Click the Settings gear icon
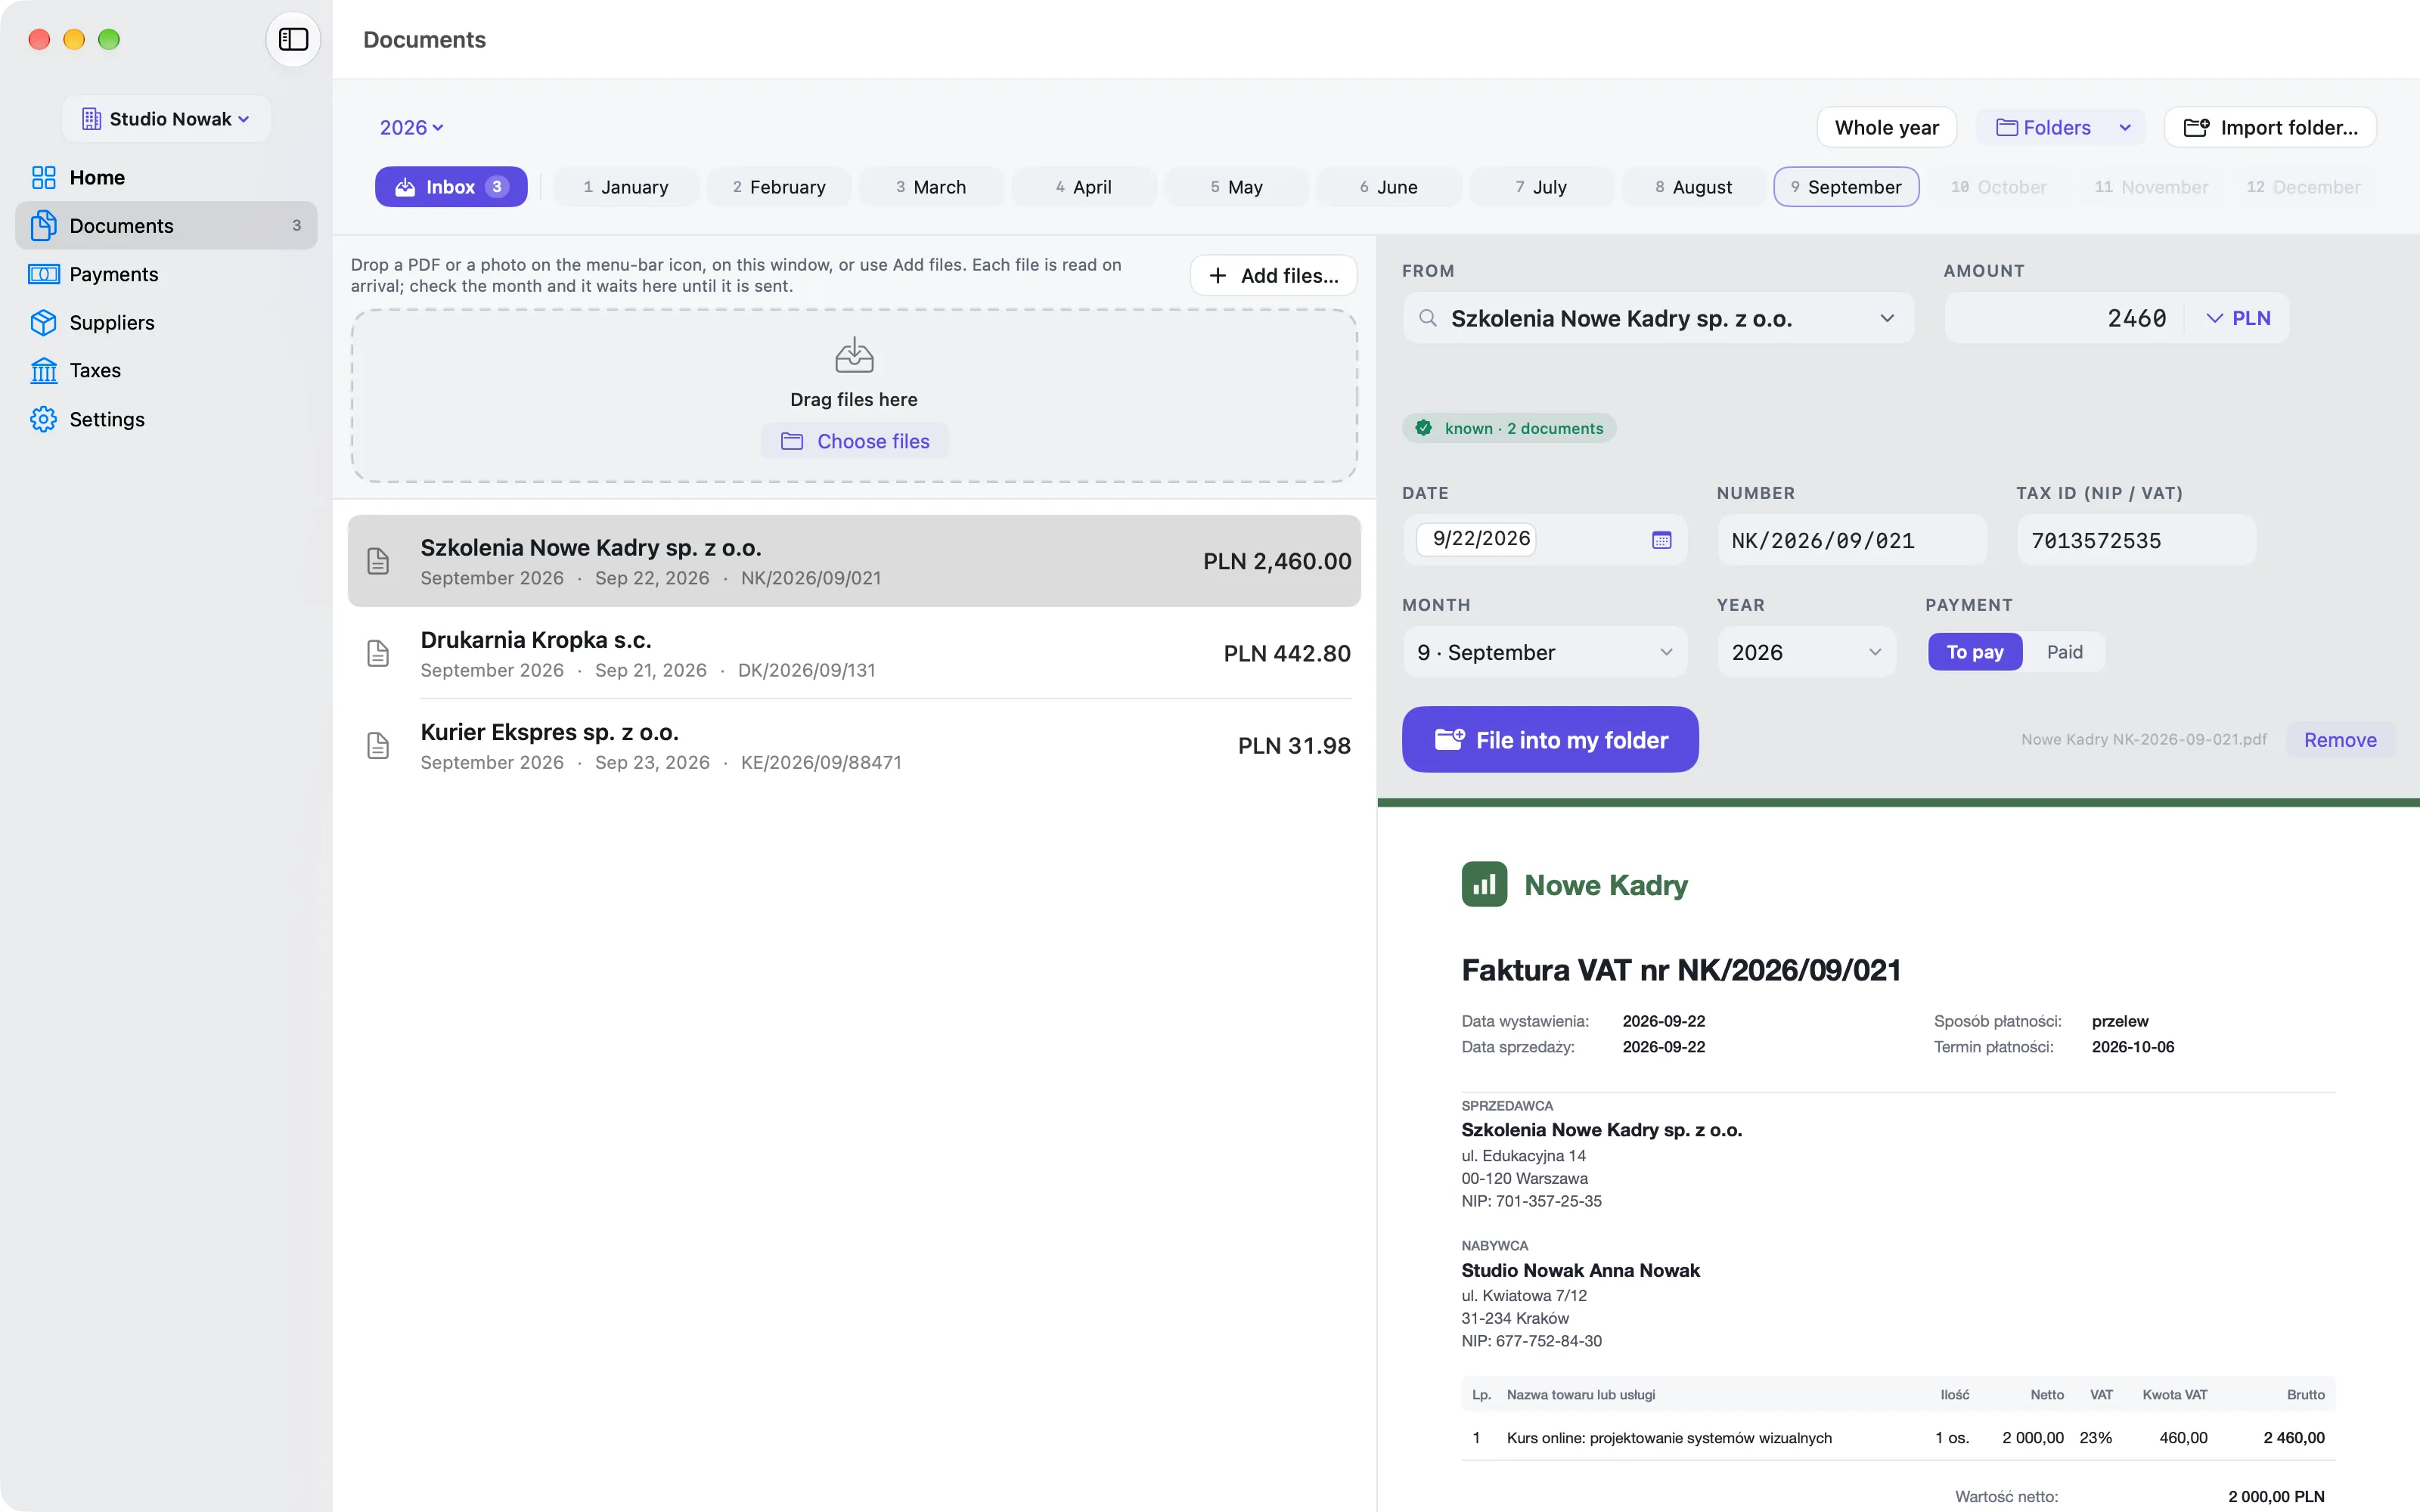 coord(43,419)
